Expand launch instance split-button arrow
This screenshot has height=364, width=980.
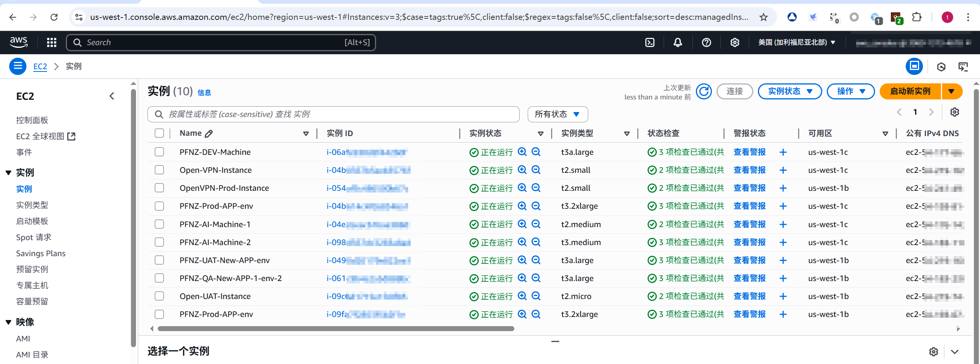[x=952, y=91]
